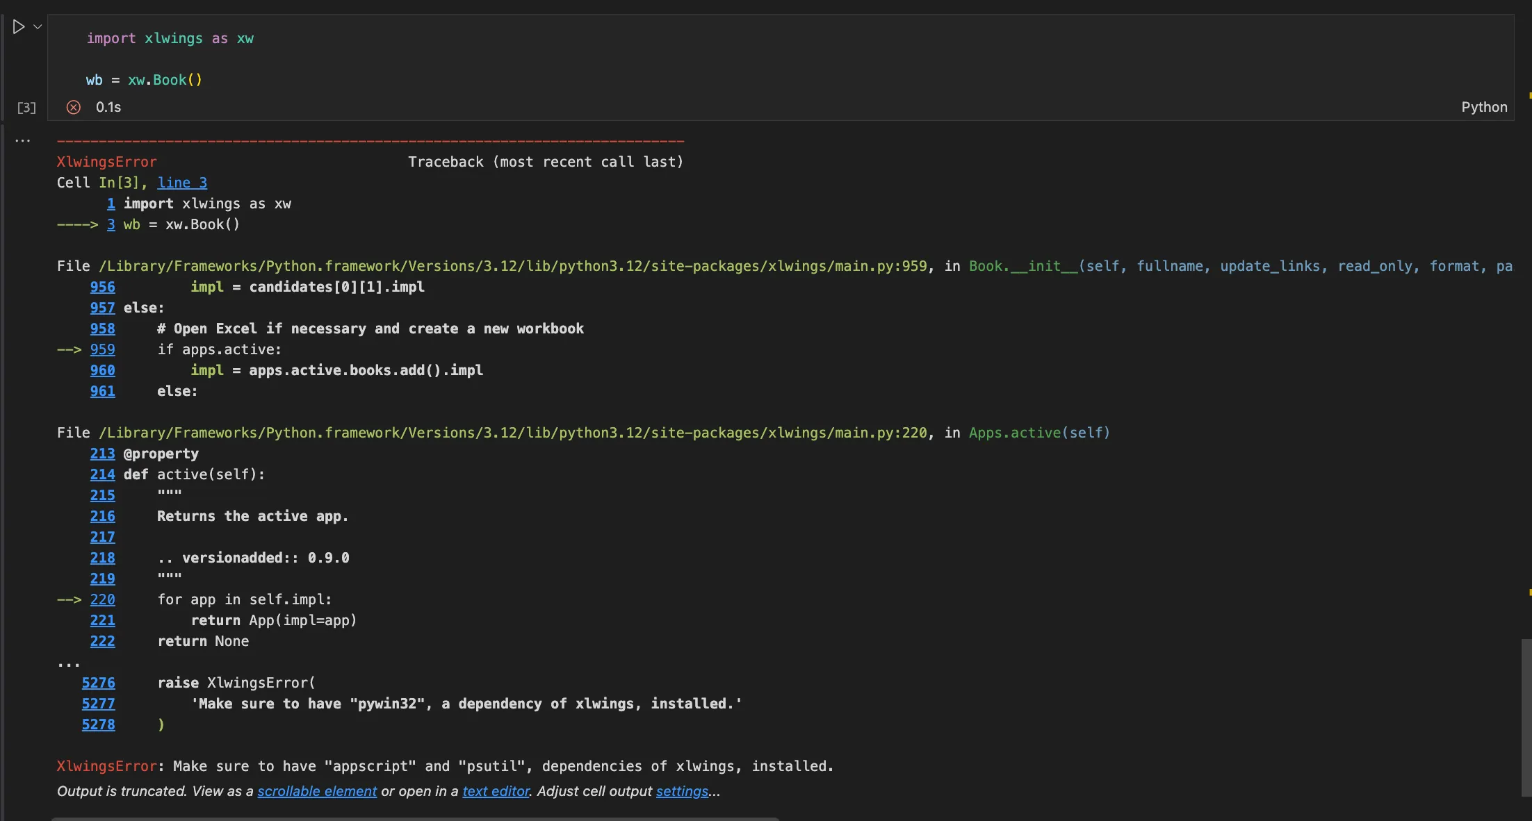Viewport: 1532px width, 821px height.
Task: Open main.py line 958 link
Action: point(103,329)
